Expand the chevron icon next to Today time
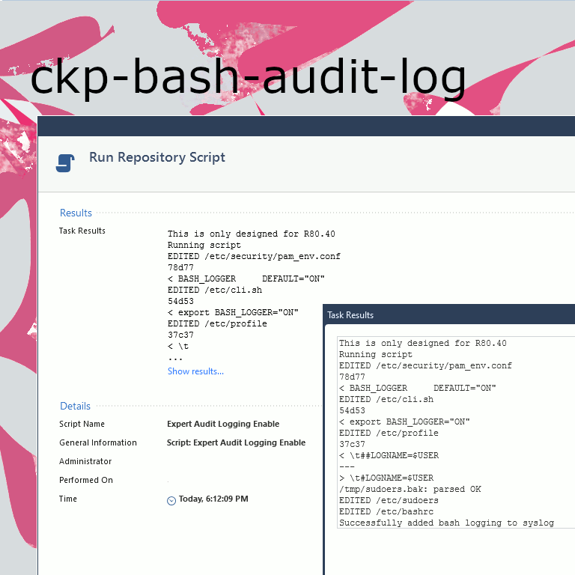The width and height of the screenshot is (575, 575). point(171,500)
